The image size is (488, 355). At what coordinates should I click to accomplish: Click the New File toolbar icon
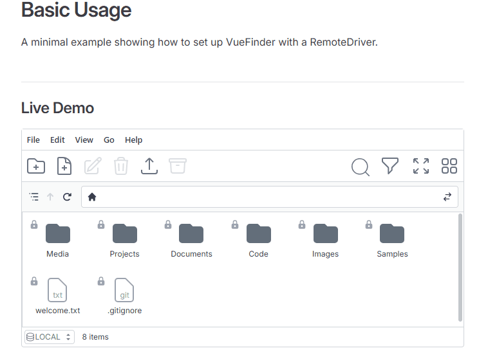[x=64, y=166]
